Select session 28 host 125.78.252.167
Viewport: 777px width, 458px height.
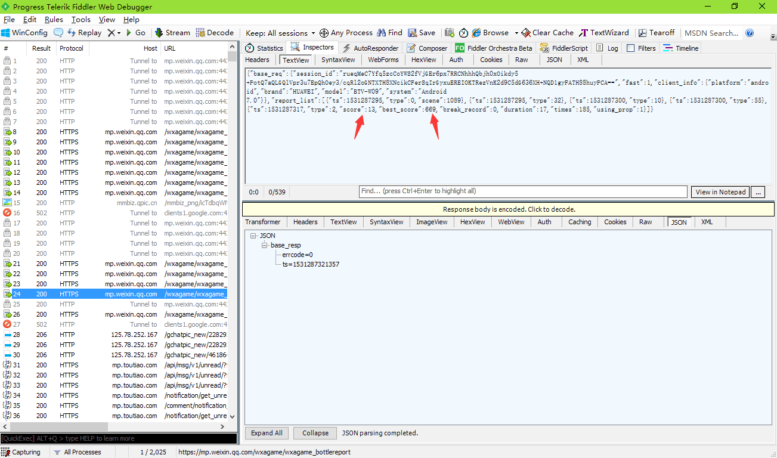coord(114,335)
